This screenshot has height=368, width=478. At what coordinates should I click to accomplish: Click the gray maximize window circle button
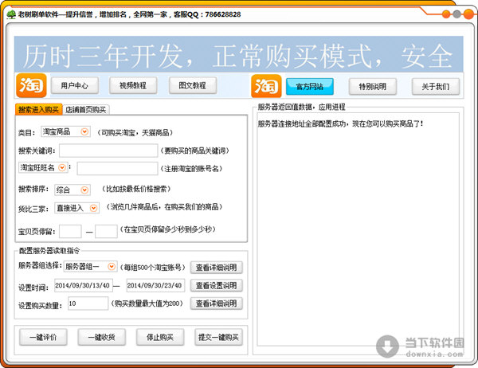pyautogui.click(x=456, y=14)
